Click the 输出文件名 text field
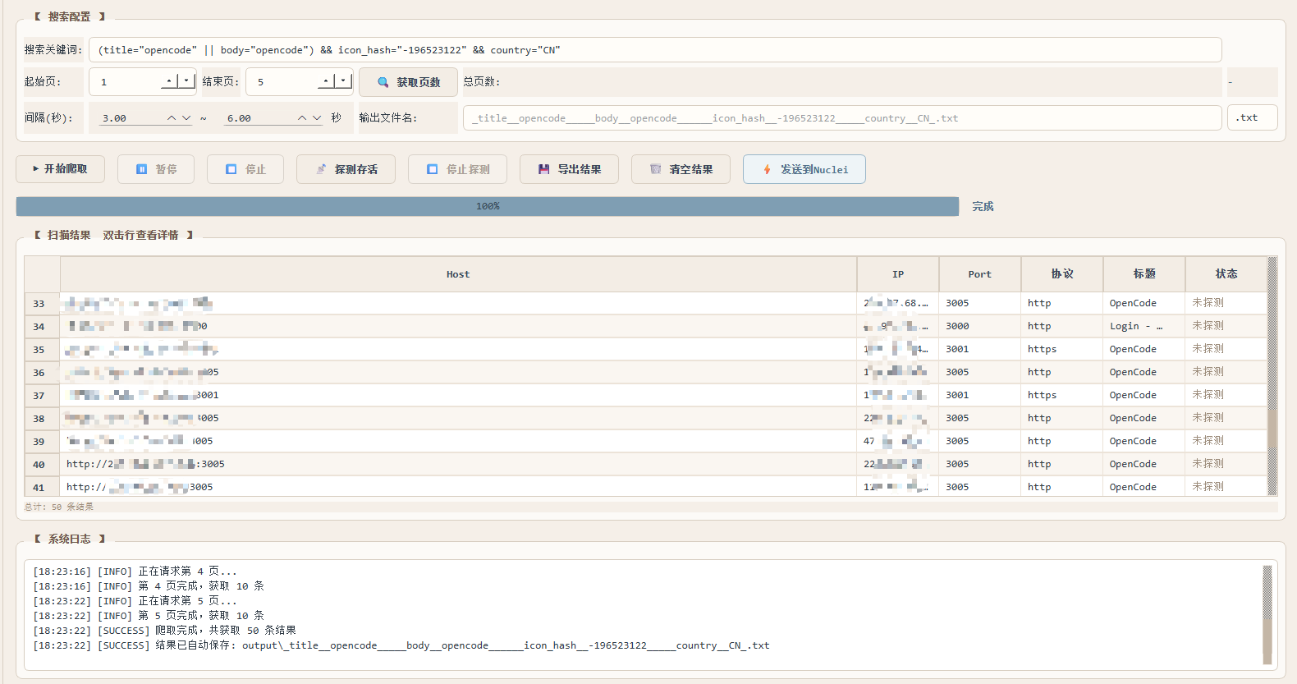The width and height of the screenshot is (1297, 684). coord(841,118)
